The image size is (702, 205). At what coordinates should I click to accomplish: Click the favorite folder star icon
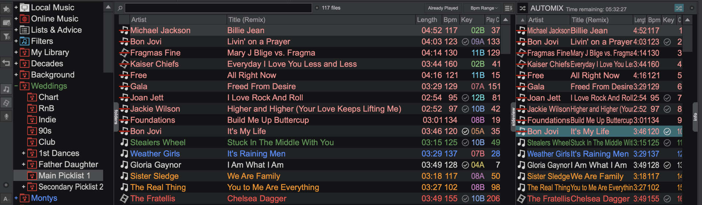tap(6, 9)
